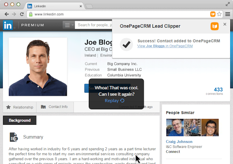Click the browser forward arrow
The height and width of the screenshot is (164, 233).
(14, 14)
